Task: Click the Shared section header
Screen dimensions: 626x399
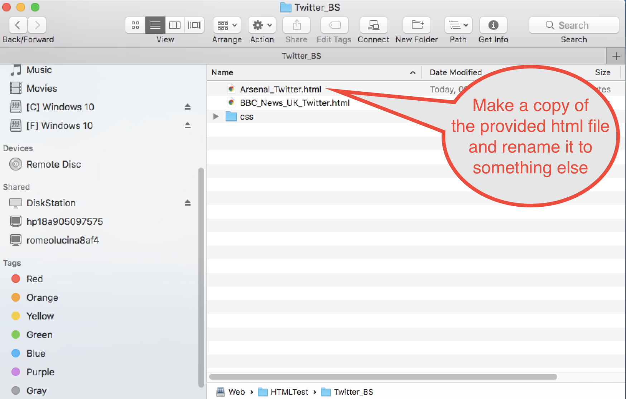Action: (16, 187)
